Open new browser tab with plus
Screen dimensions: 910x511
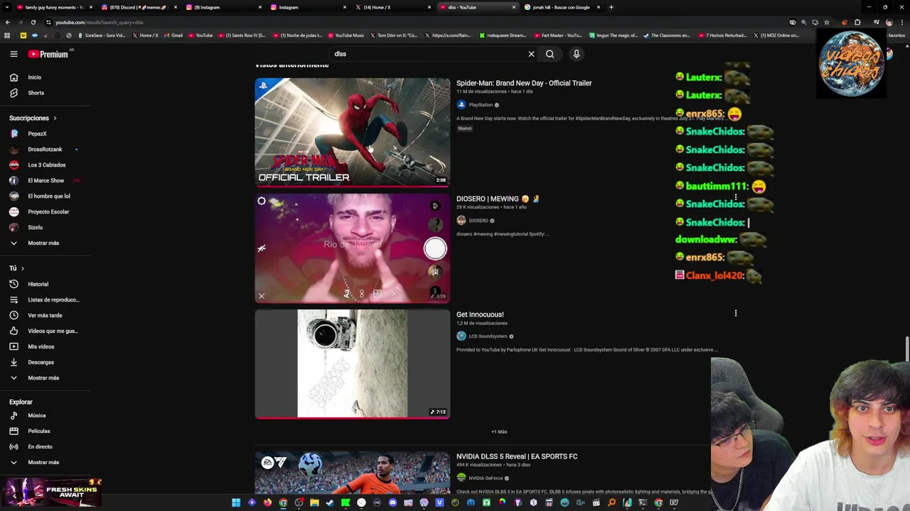click(x=611, y=7)
